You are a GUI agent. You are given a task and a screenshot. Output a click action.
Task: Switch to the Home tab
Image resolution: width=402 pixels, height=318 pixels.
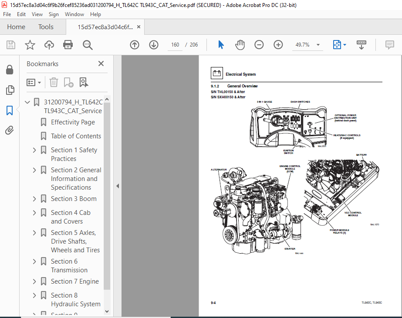(16, 27)
